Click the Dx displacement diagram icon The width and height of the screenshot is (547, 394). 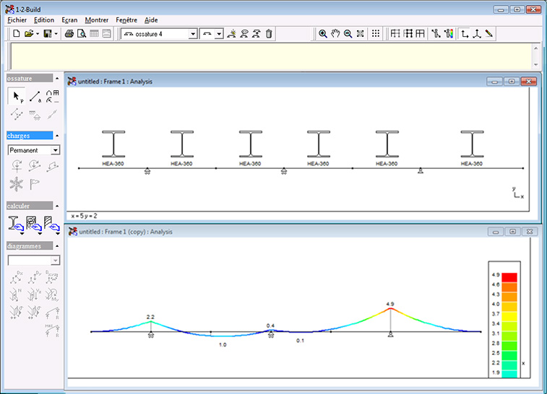(16, 277)
